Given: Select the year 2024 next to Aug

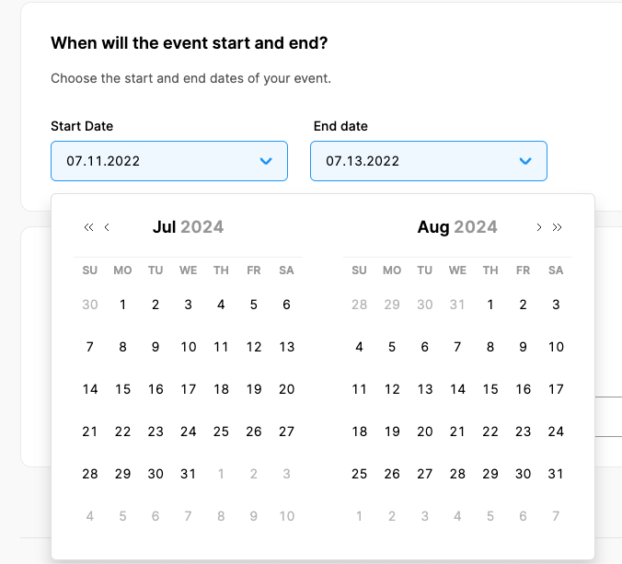Looking at the screenshot, I should point(476,227).
